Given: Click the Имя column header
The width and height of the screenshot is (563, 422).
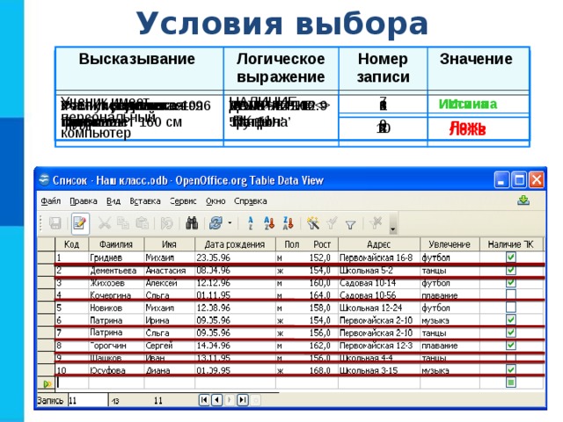Looking at the screenshot, I should click(170, 244).
